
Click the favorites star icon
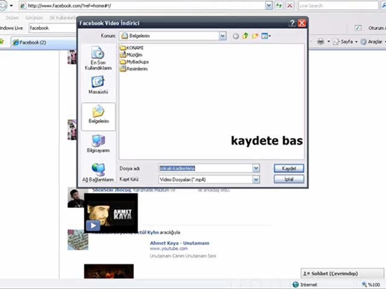point(2,42)
